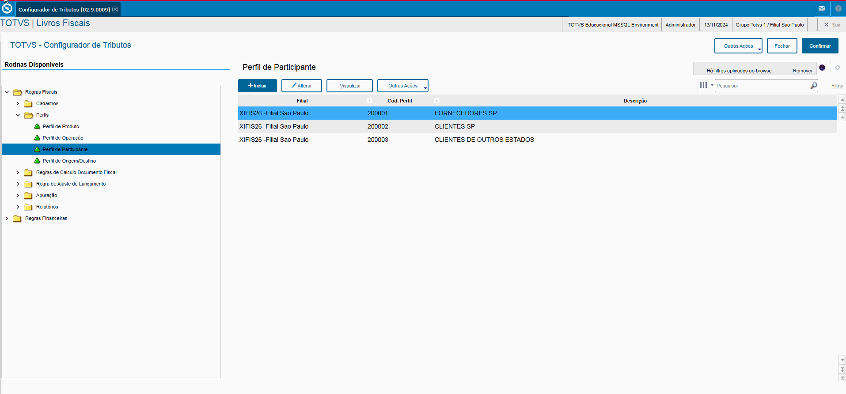Expand Regra de Ajuste de Lançamento

point(18,184)
